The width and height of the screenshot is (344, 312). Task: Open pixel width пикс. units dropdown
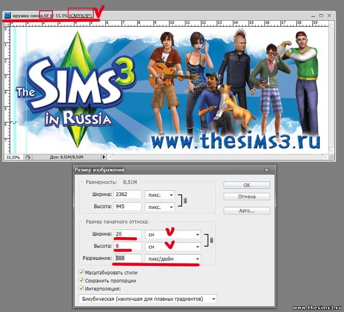[160, 195]
